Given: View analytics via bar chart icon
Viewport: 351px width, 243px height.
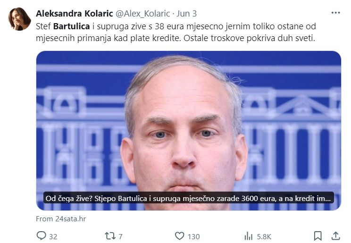Looking at the screenshot, I should pos(249,236).
